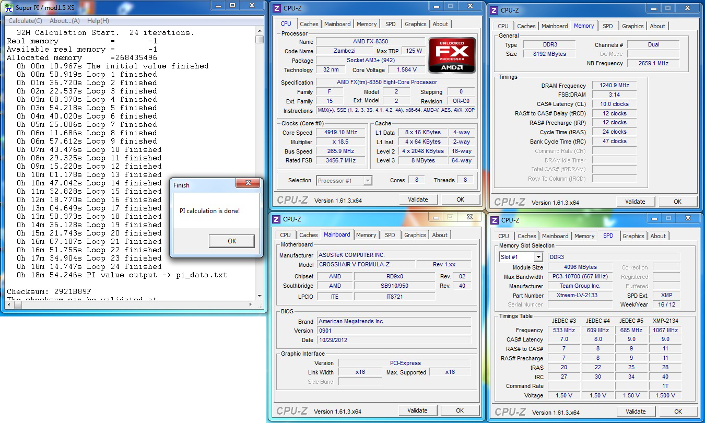
Task: Switch to Caches tab in CPU window
Action: pyautogui.click(x=309, y=24)
